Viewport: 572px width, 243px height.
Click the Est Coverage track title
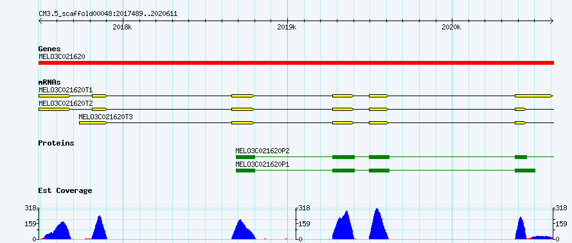click(x=66, y=190)
